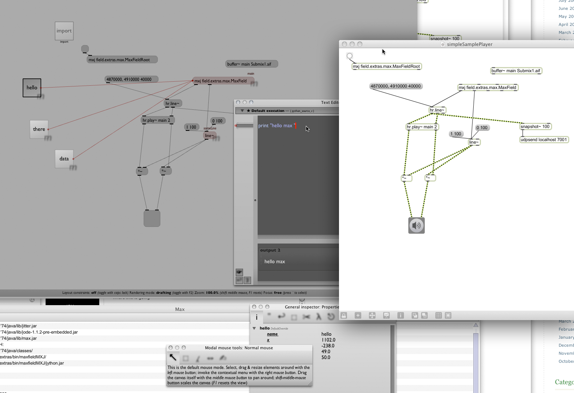Click the 4870000, 4910000 40000 message box
574x393 pixels.
(396, 86)
